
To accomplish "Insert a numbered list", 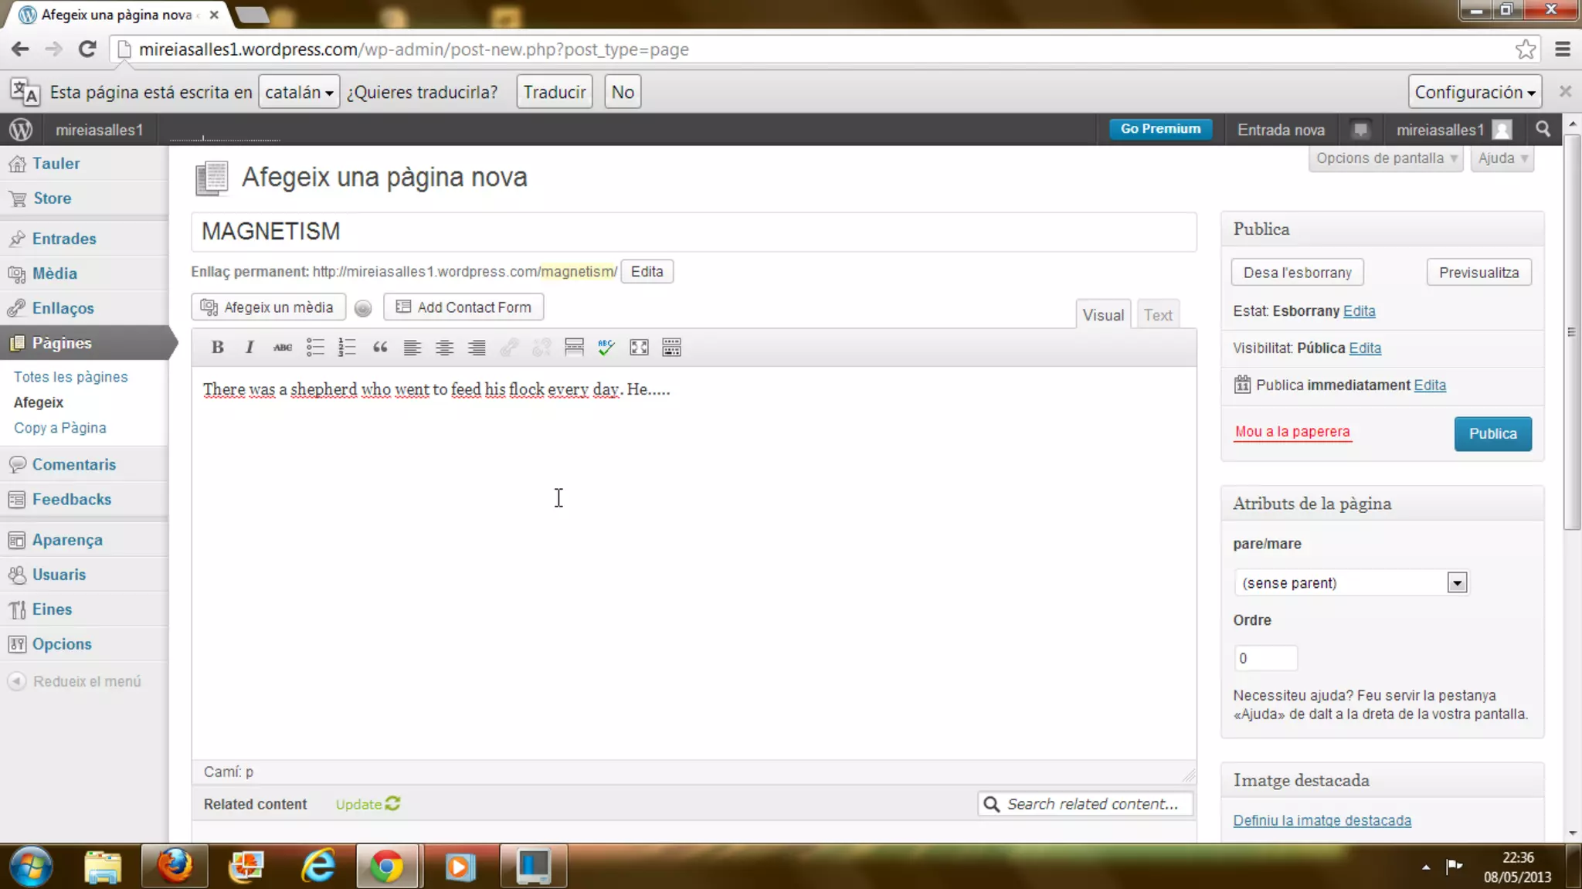I will [347, 348].
